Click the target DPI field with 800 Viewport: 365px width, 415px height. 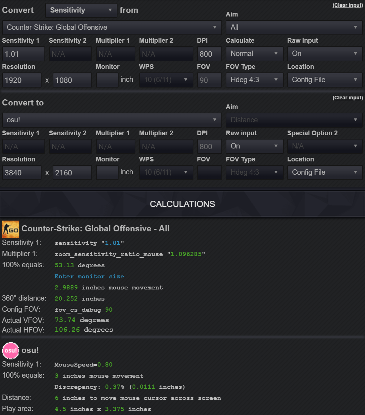pos(209,147)
